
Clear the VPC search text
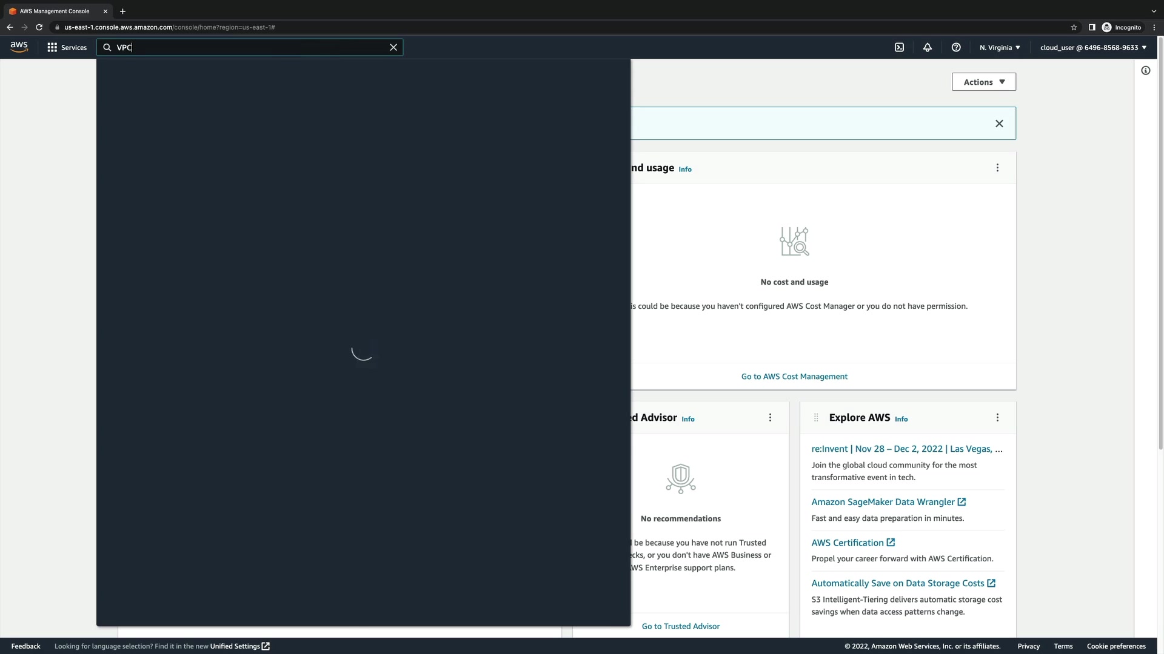pyautogui.click(x=393, y=47)
